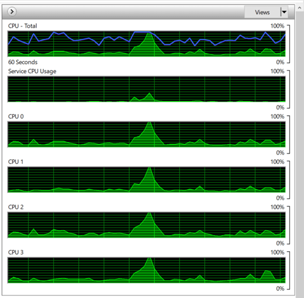304x298 pixels.
Task: Open the Views dropdown arrow
Action: coord(283,12)
